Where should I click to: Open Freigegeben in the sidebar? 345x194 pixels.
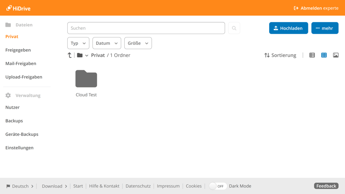click(x=18, y=50)
